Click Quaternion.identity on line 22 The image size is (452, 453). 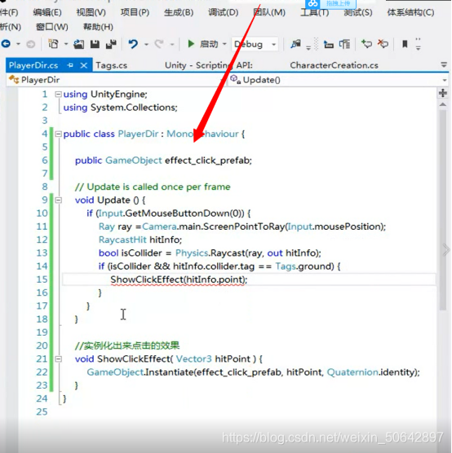click(371, 372)
